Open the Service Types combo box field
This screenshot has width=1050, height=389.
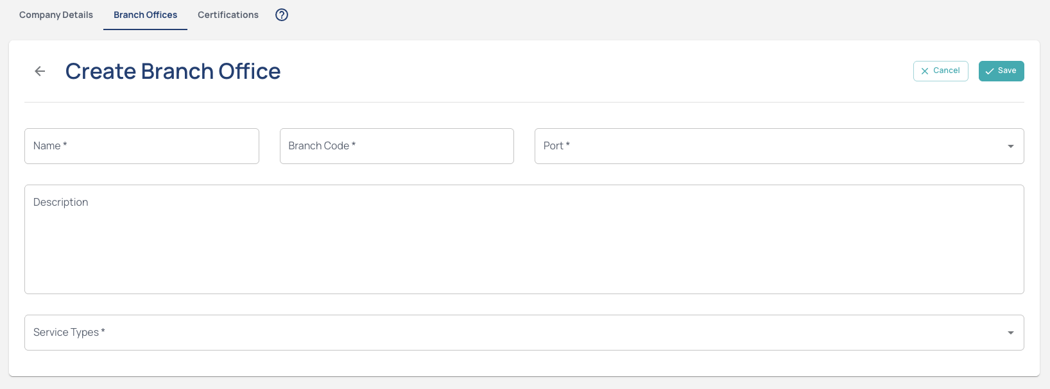point(513,333)
